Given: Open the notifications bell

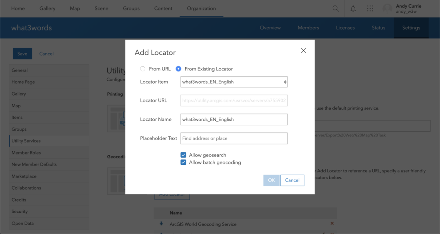Looking at the screenshot, I should pyautogui.click(x=353, y=9).
